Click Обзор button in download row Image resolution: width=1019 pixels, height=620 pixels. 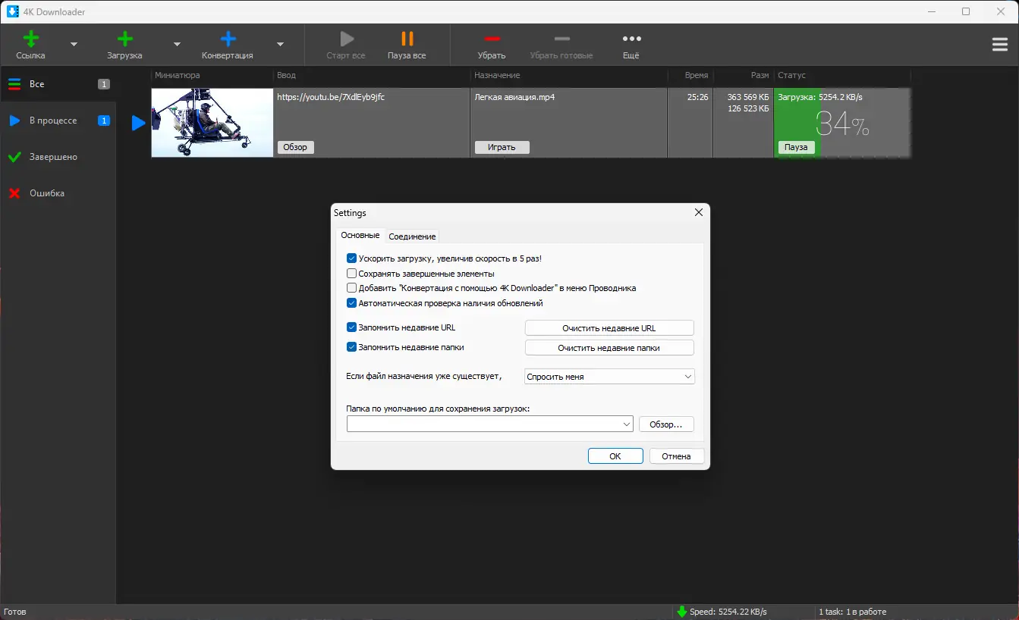pos(295,147)
